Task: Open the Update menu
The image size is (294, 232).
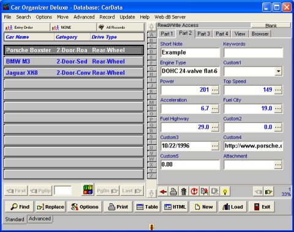Action: (127, 17)
